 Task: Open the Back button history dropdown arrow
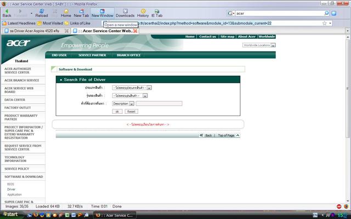[31, 13]
